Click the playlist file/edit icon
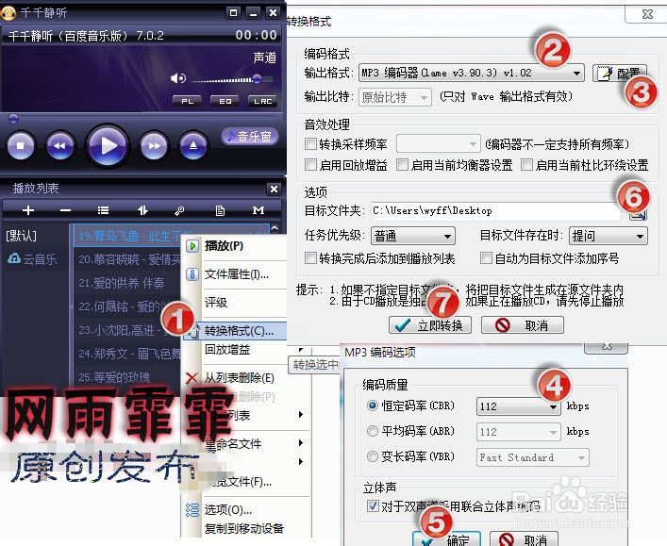This screenshot has height=546, width=667. click(x=220, y=210)
